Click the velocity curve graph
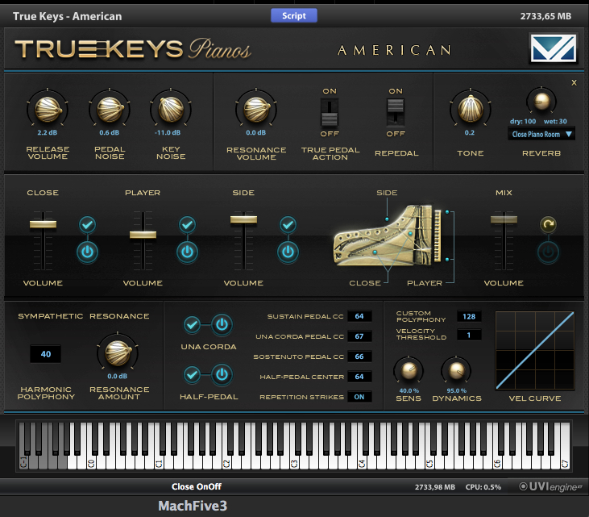This screenshot has height=517, width=589. 535,350
